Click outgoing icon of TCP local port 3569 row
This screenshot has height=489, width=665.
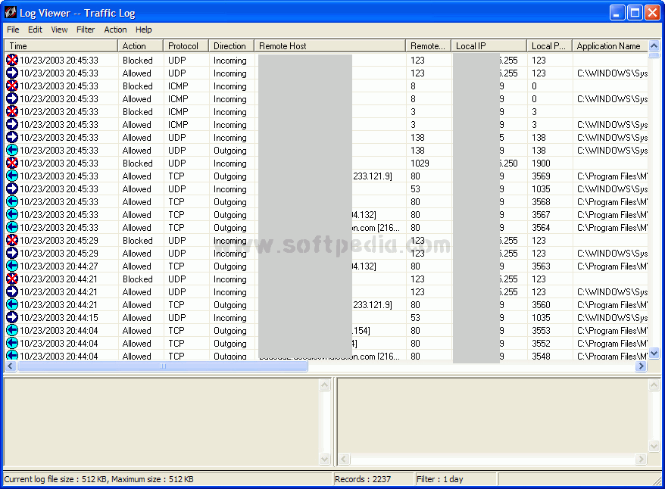click(x=12, y=176)
